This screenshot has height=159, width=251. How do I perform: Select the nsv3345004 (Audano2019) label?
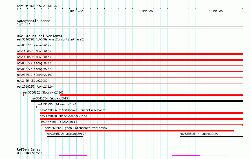click(66, 134)
